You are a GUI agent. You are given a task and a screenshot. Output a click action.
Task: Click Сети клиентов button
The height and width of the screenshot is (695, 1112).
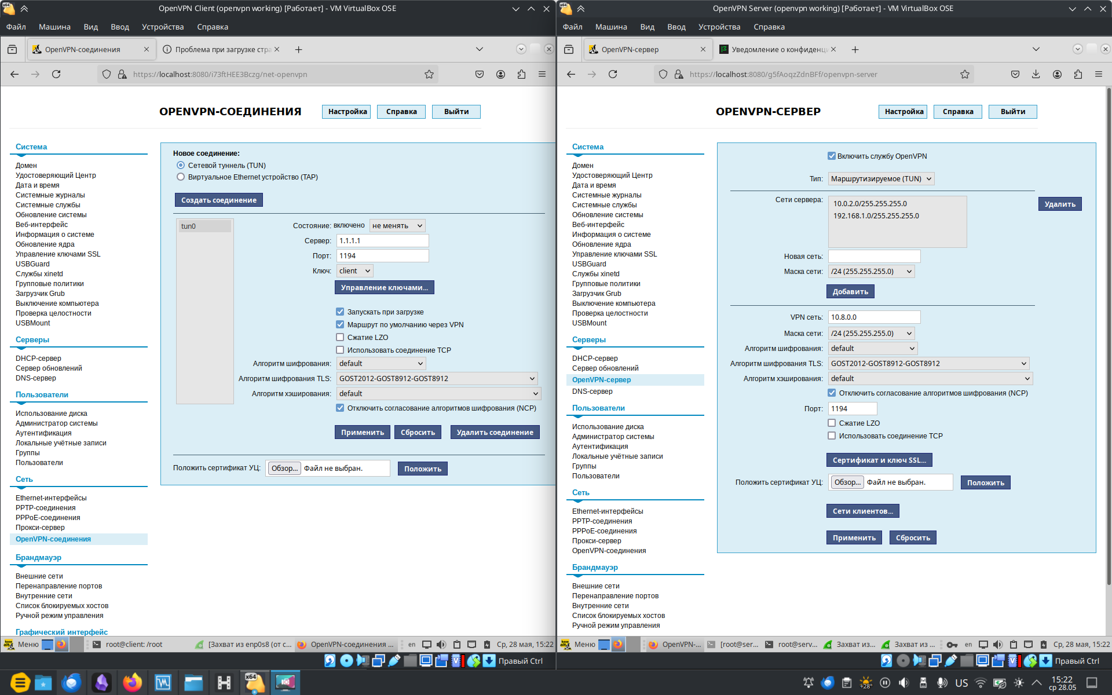click(863, 511)
